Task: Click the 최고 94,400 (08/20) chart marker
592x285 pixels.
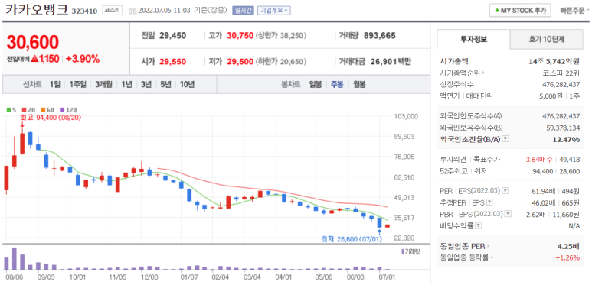Action: [51, 118]
